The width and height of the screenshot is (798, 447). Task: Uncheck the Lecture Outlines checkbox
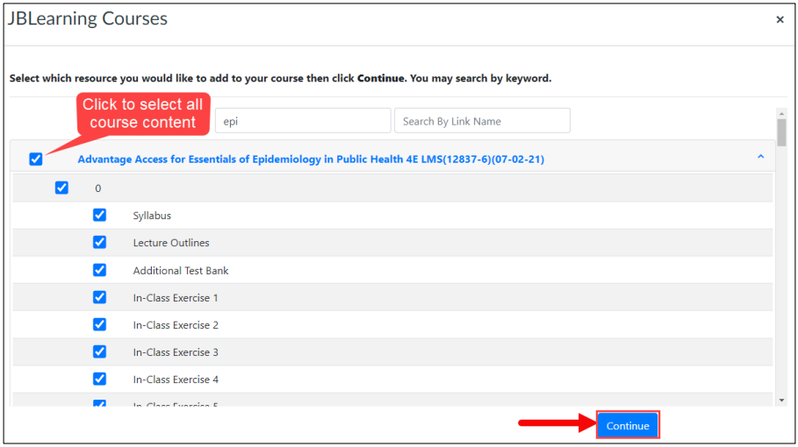99,242
